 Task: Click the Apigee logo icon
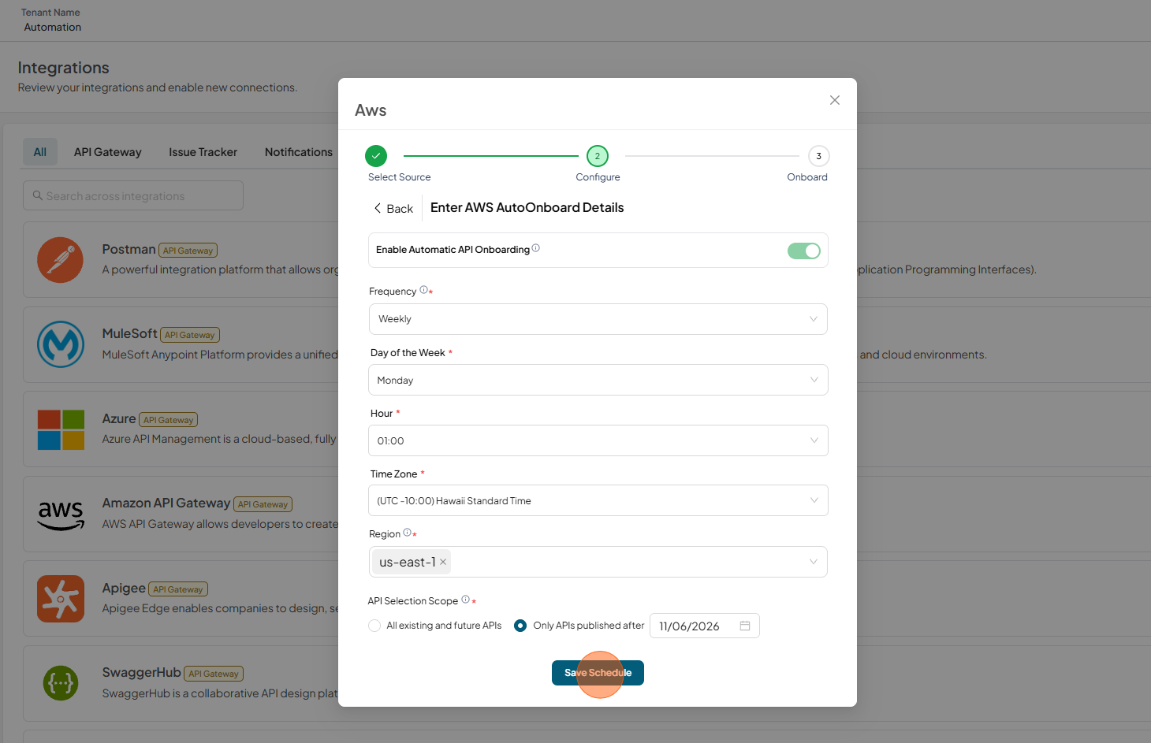61,599
